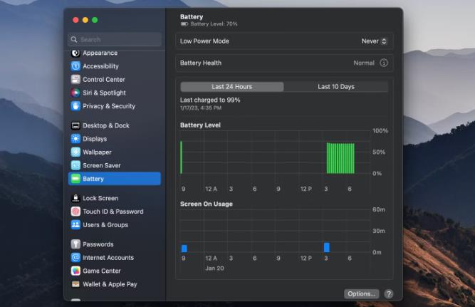
Task: Click the Accessibility icon in sidebar
Action: click(x=75, y=66)
